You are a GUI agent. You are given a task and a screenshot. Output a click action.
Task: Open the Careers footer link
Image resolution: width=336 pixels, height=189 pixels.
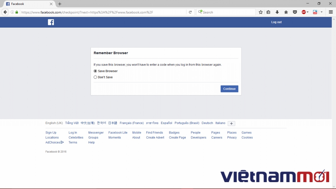click(x=217, y=137)
